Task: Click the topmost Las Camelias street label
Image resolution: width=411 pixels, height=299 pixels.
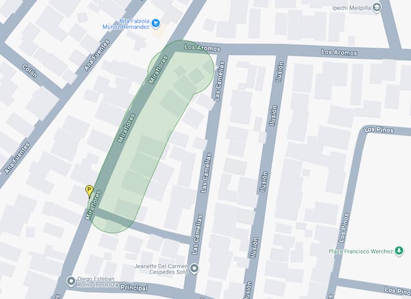Action: (x=219, y=81)
